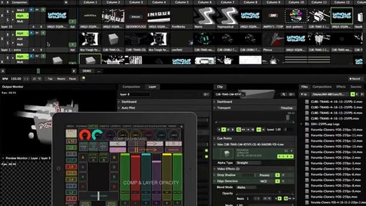Open the DXV-25FPS.aep Logs folder
This screenshot has width=366, height=206.
325,124
